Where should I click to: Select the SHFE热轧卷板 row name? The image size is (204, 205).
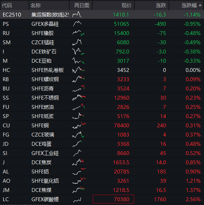[x=48, y=70]
